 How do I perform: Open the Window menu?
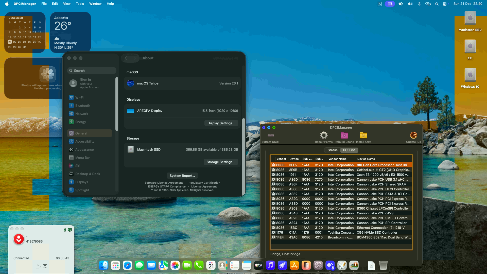point(95,4)
